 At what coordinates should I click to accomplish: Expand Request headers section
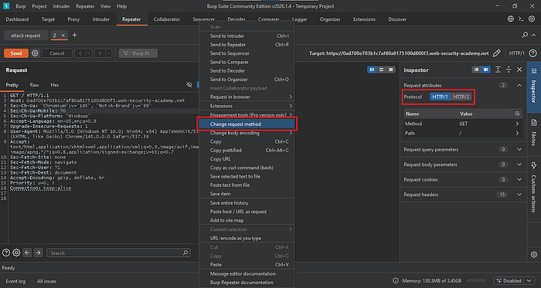[x=519, y=195]
